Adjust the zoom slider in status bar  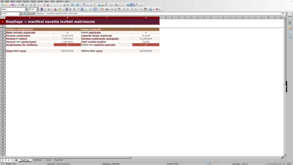(x=275, y=164)
